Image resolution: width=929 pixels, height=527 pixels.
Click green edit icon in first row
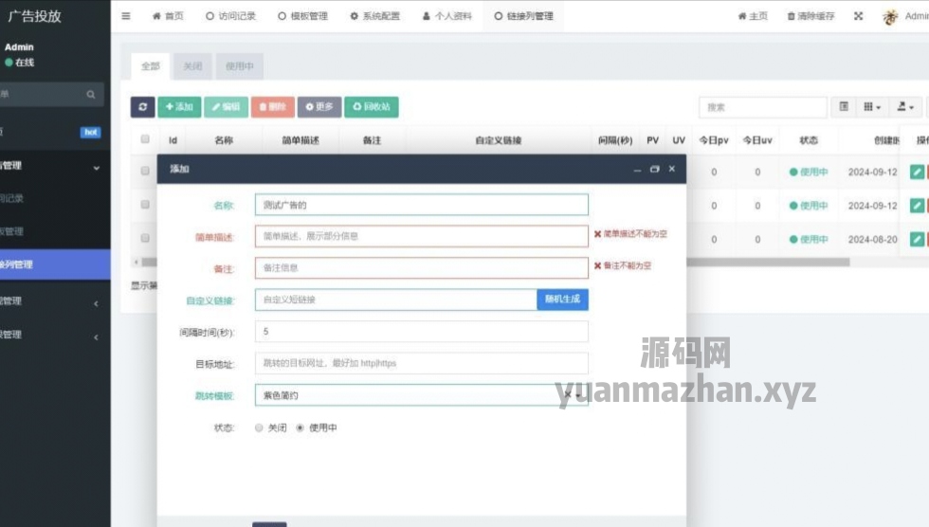916,172
